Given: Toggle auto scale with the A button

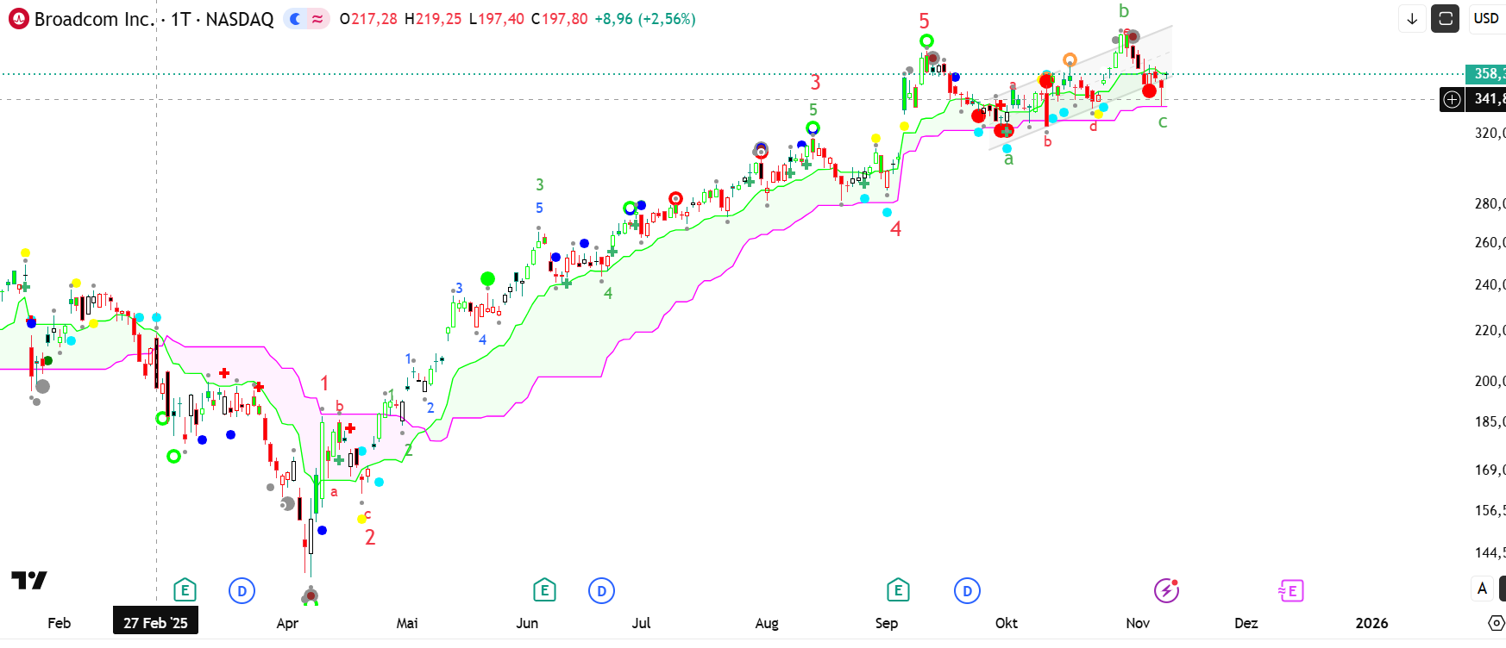Looking at the screenshot, I should click(x=1482, y=589).
